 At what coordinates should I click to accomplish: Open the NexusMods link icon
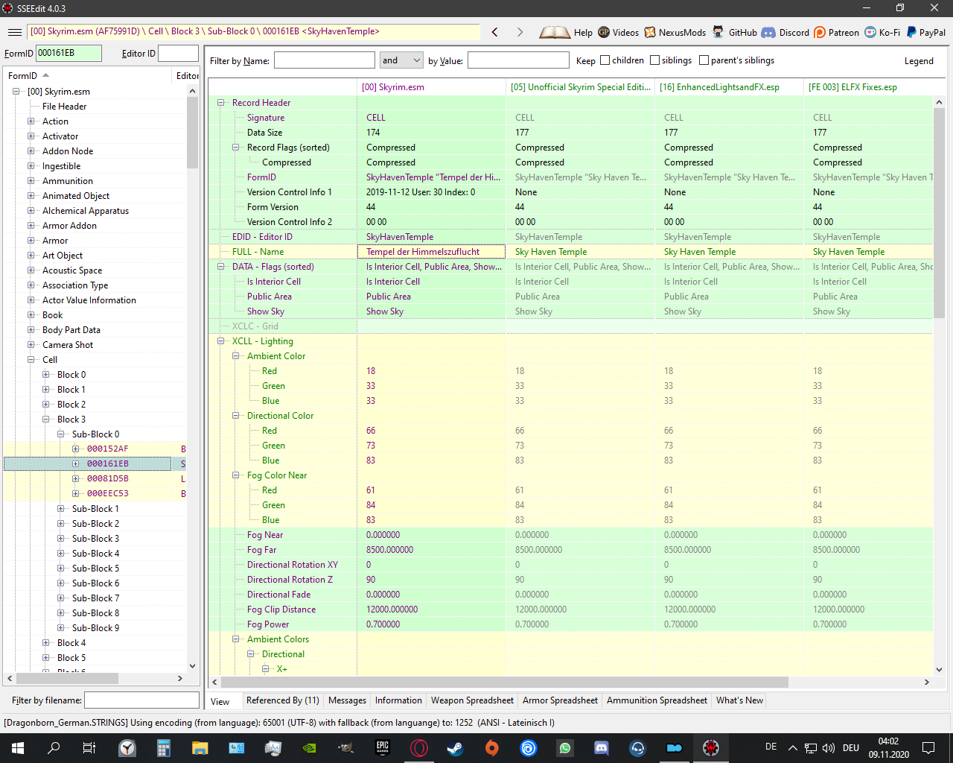pos(650,32)
